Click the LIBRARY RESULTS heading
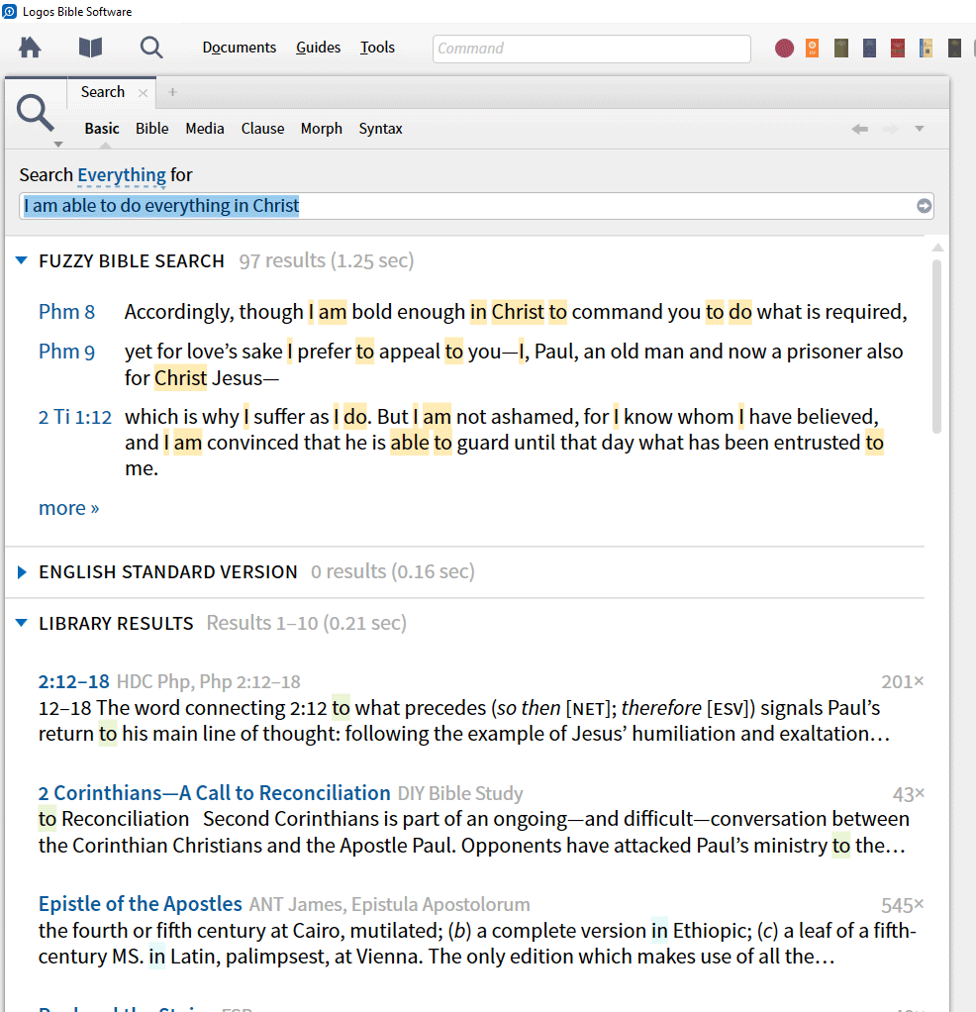The width and height of the screenshot is (976, 1012). pyautogui.click(x=116, y=623)
